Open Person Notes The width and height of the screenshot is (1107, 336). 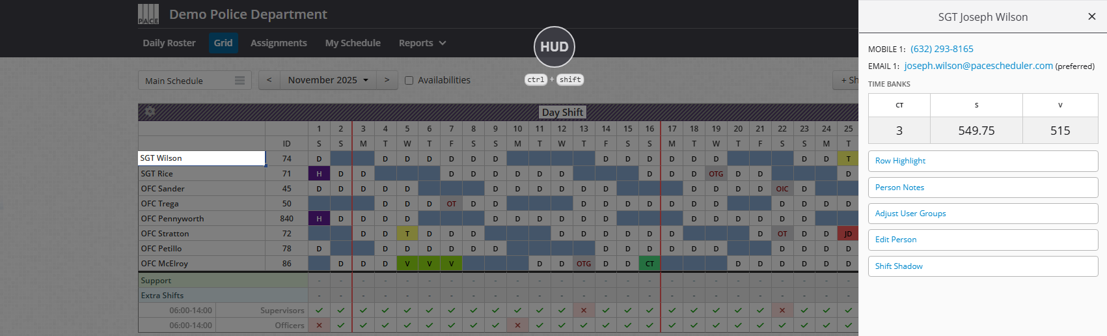[982, 188]
